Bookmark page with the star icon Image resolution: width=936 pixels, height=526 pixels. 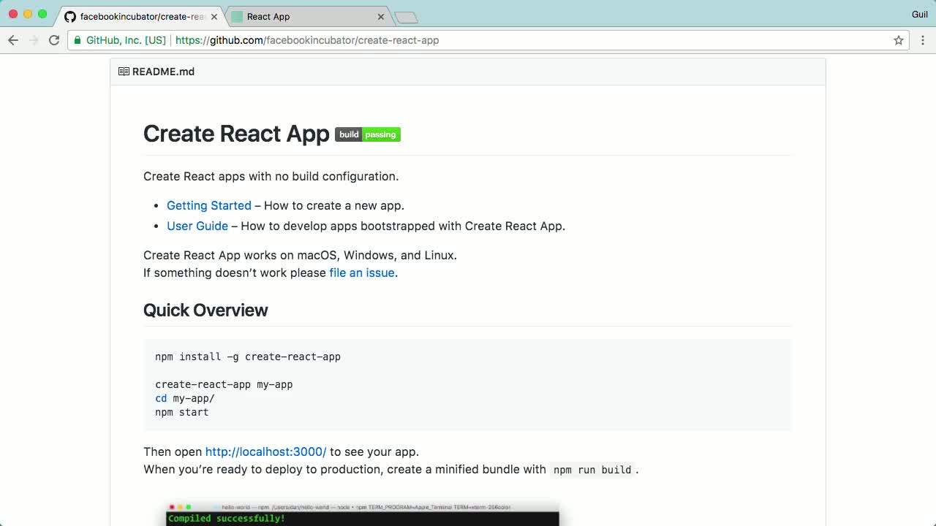pos(899,40)
